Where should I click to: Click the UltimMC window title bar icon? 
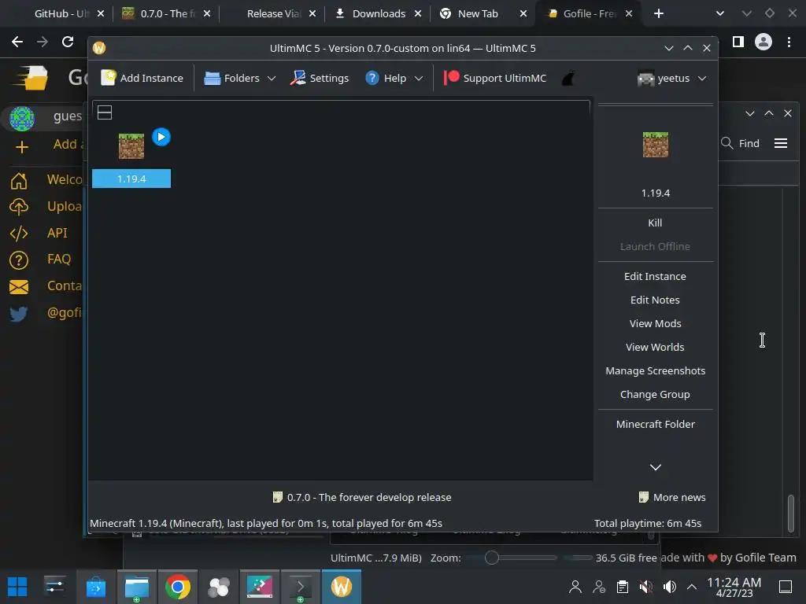99,48
